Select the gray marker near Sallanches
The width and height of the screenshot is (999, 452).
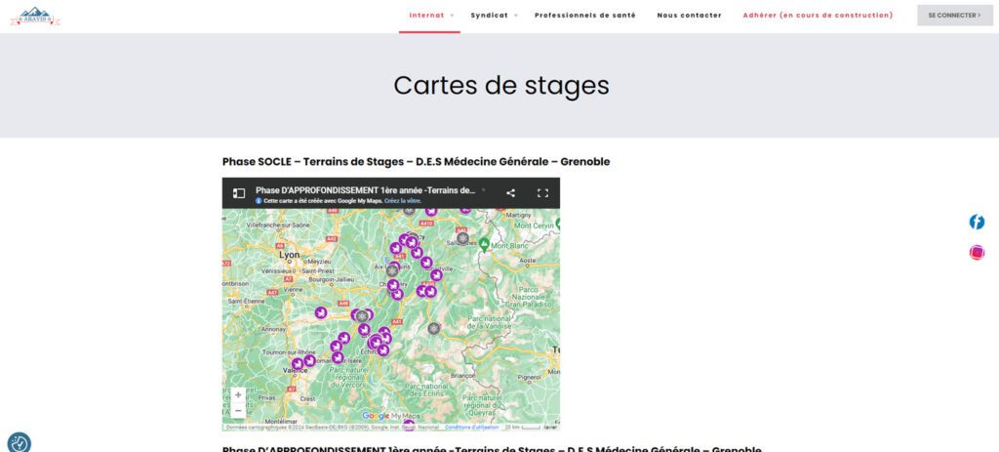(x=462, y=238)
